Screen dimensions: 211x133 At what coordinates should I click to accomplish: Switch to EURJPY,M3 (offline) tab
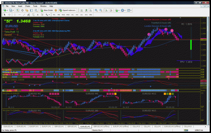(x=121, y=127)
